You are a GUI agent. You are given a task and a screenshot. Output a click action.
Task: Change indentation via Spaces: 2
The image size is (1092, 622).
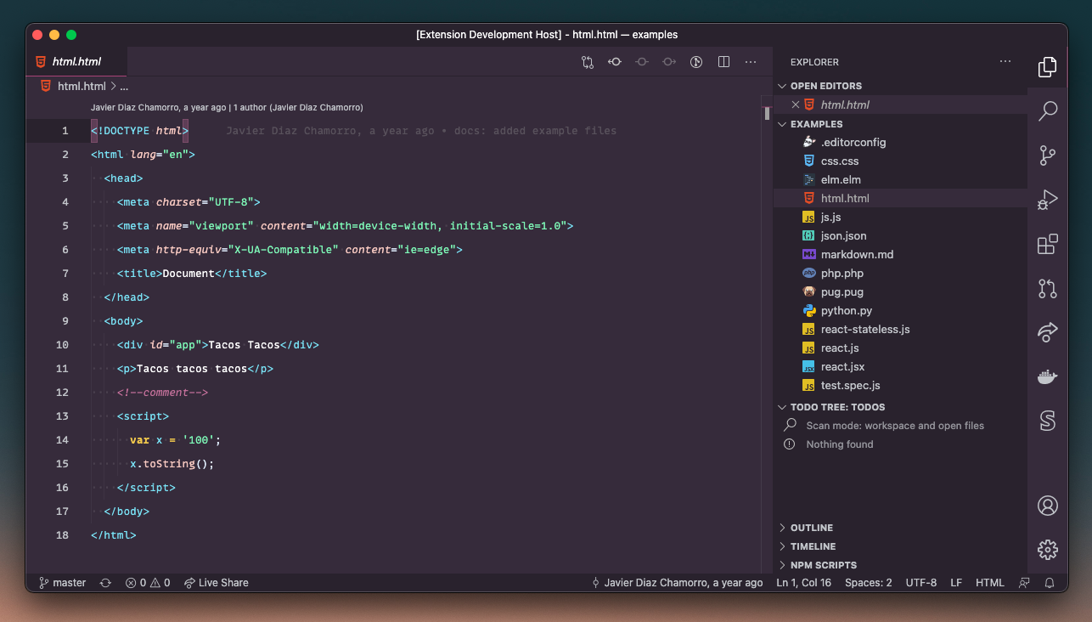click(869, 583)
